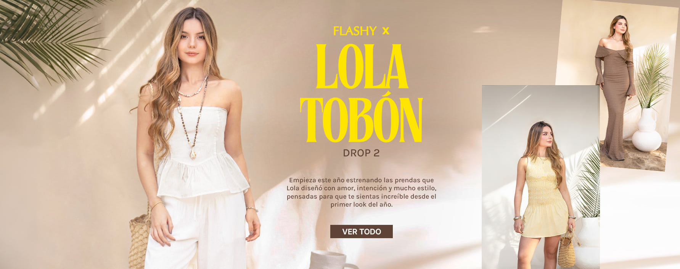
Task: Select the DROP 2 subtitle text
Action: [361, 153]
